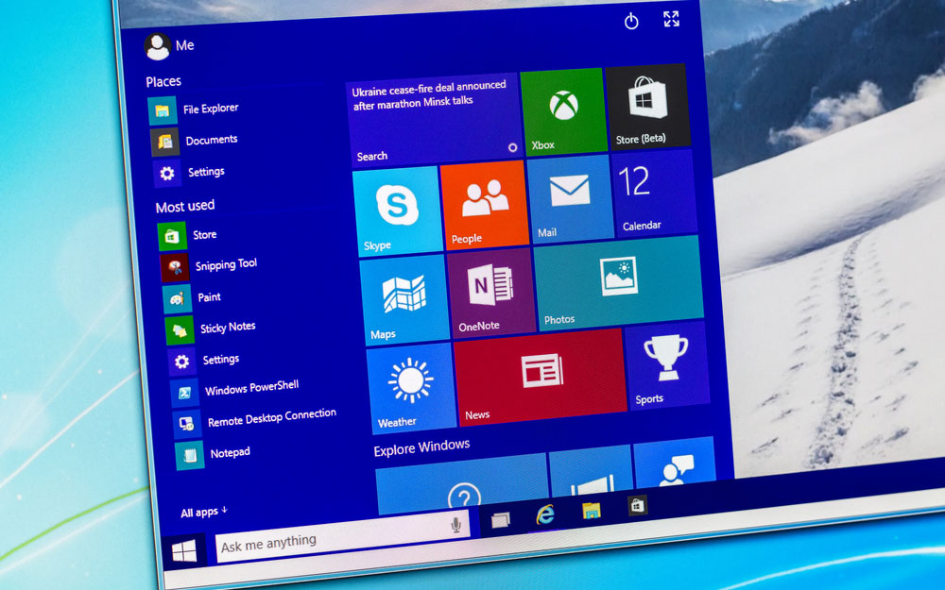Launch Internet Explorer from the taskbar
Screen dimensions: 945x590
[x=545, y=514]
